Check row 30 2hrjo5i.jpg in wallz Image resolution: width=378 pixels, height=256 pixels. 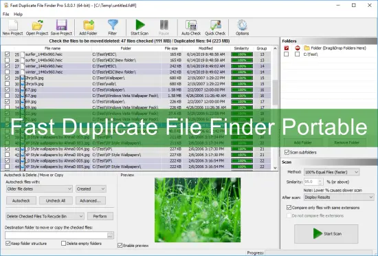point(8,84)
